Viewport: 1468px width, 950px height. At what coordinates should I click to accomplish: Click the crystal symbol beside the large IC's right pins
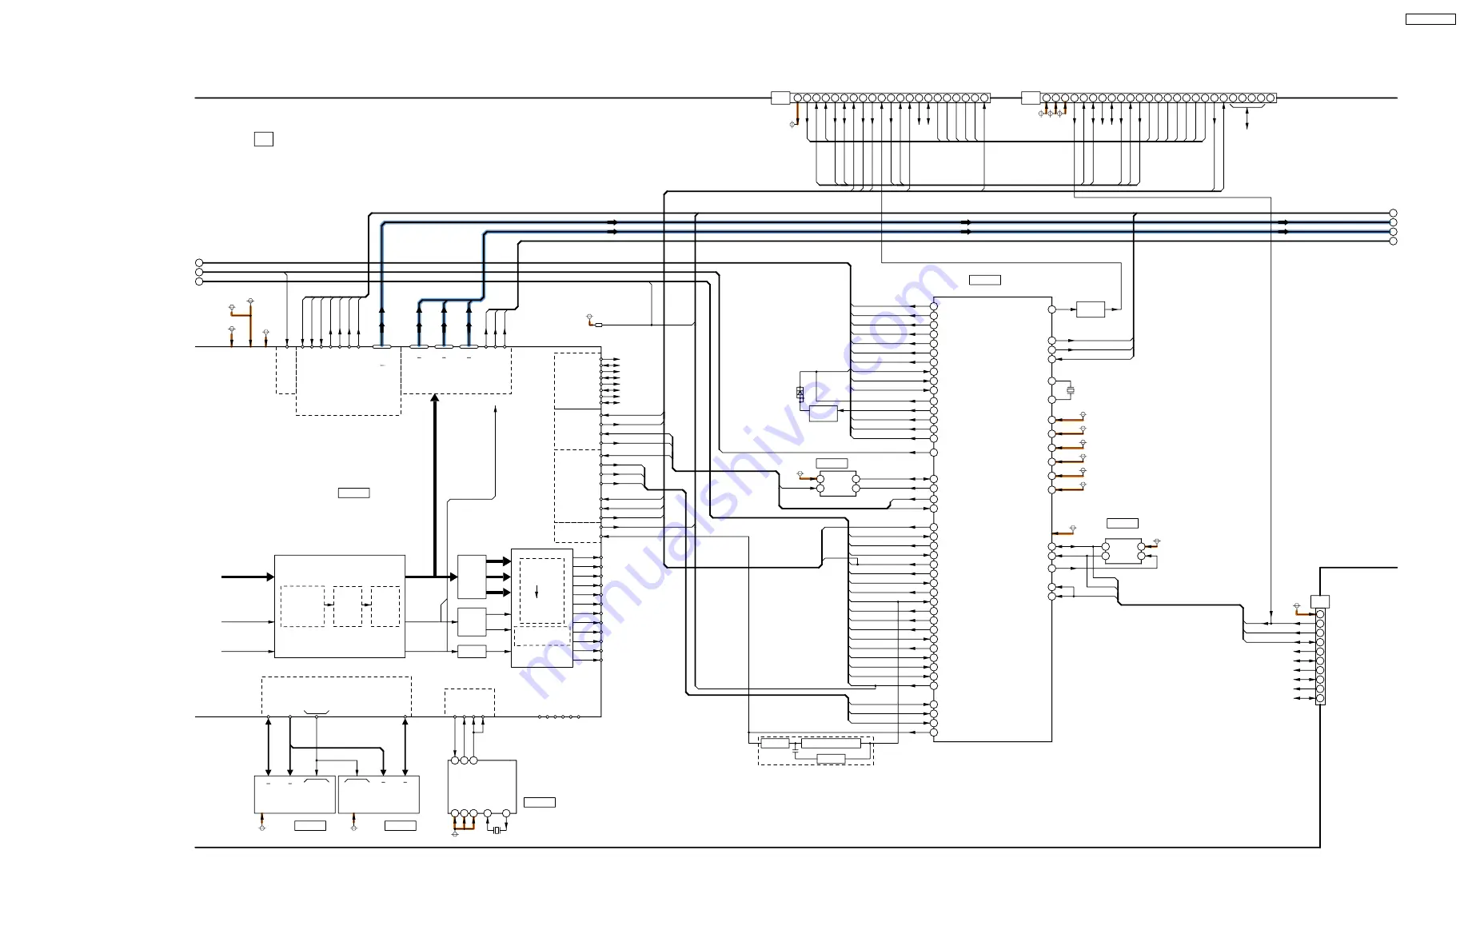tap(1071, 390)
